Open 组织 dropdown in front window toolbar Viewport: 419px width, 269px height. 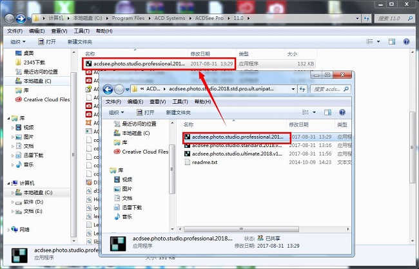click(x=116, y=113)
